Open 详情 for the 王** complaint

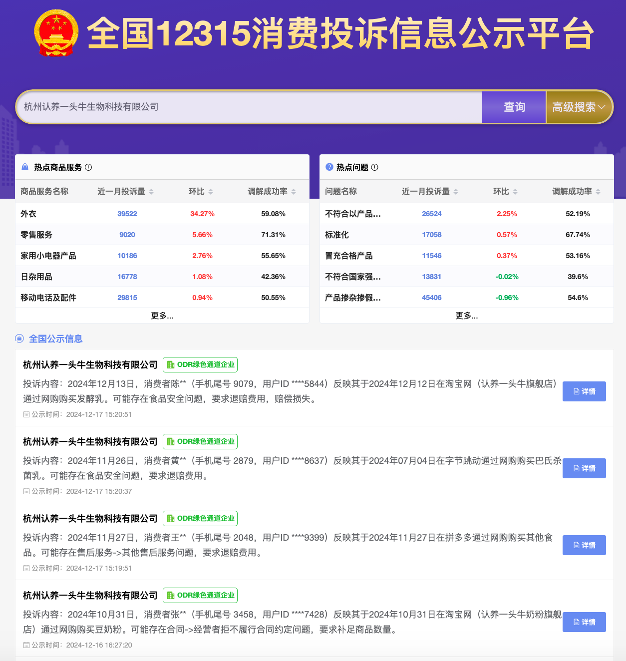[x=584, y=545]
